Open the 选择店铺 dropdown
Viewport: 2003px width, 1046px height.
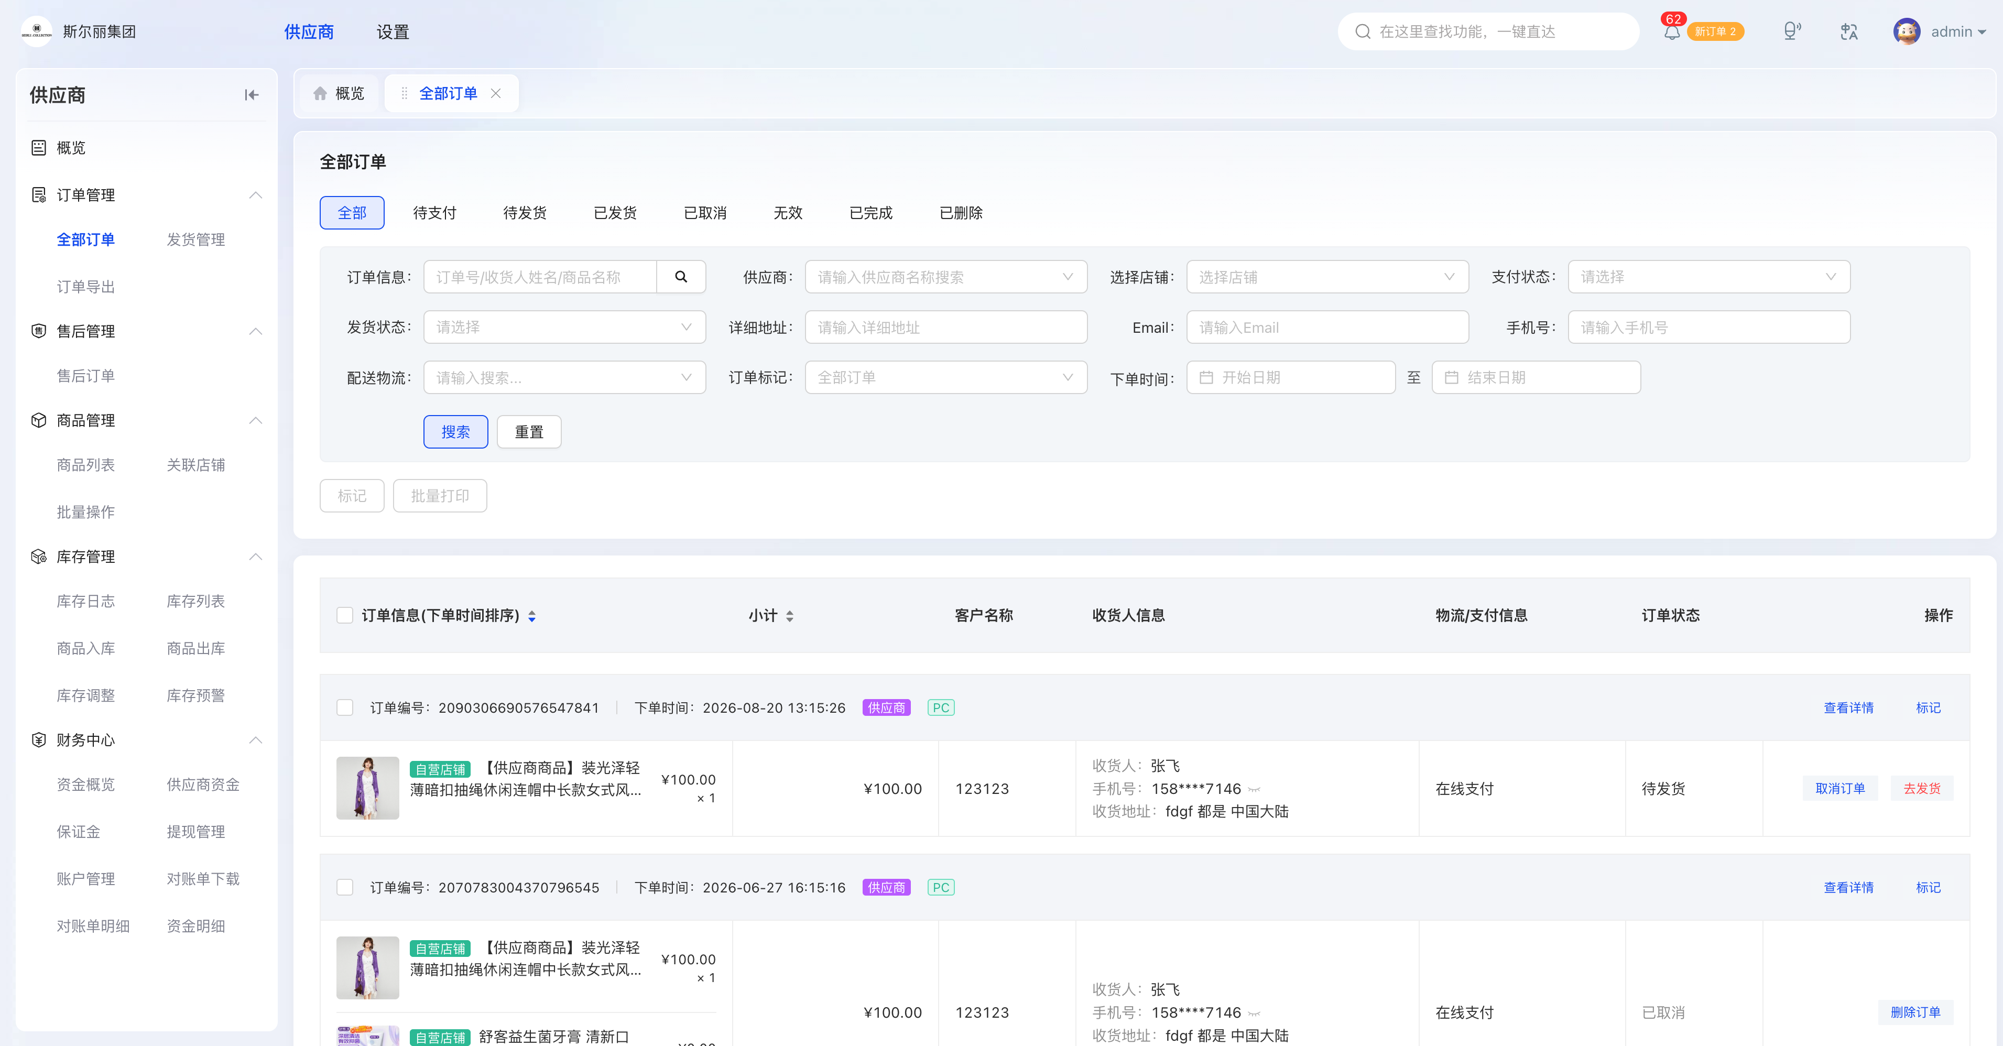click(x=1327, y=277)
